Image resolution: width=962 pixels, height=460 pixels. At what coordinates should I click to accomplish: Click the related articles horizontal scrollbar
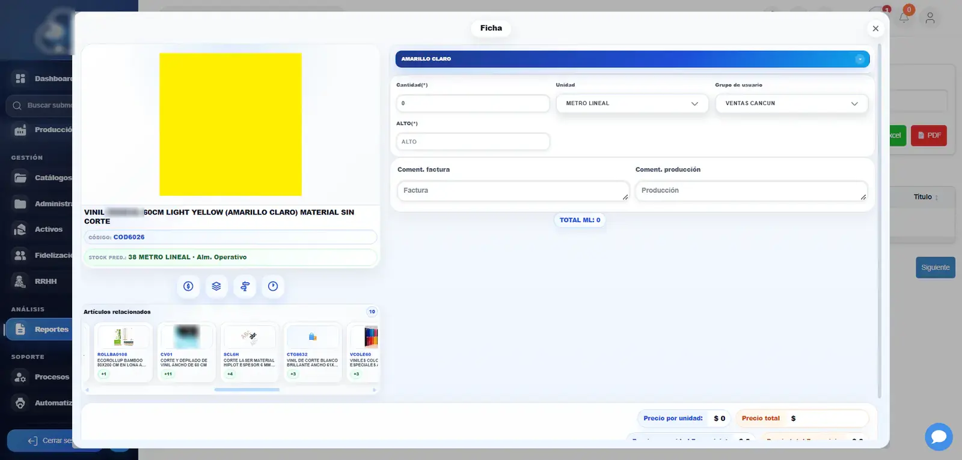(x=247, y=390)
